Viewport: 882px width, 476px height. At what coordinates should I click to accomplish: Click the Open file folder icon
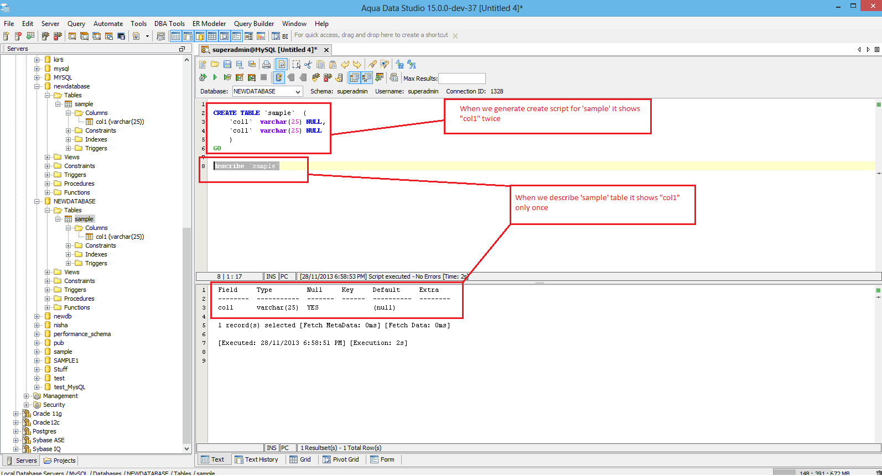[x=215, y=65]
